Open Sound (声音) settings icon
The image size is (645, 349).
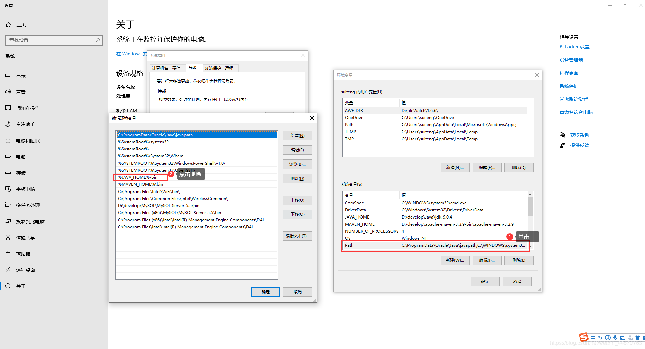click(x=8, y=92)
